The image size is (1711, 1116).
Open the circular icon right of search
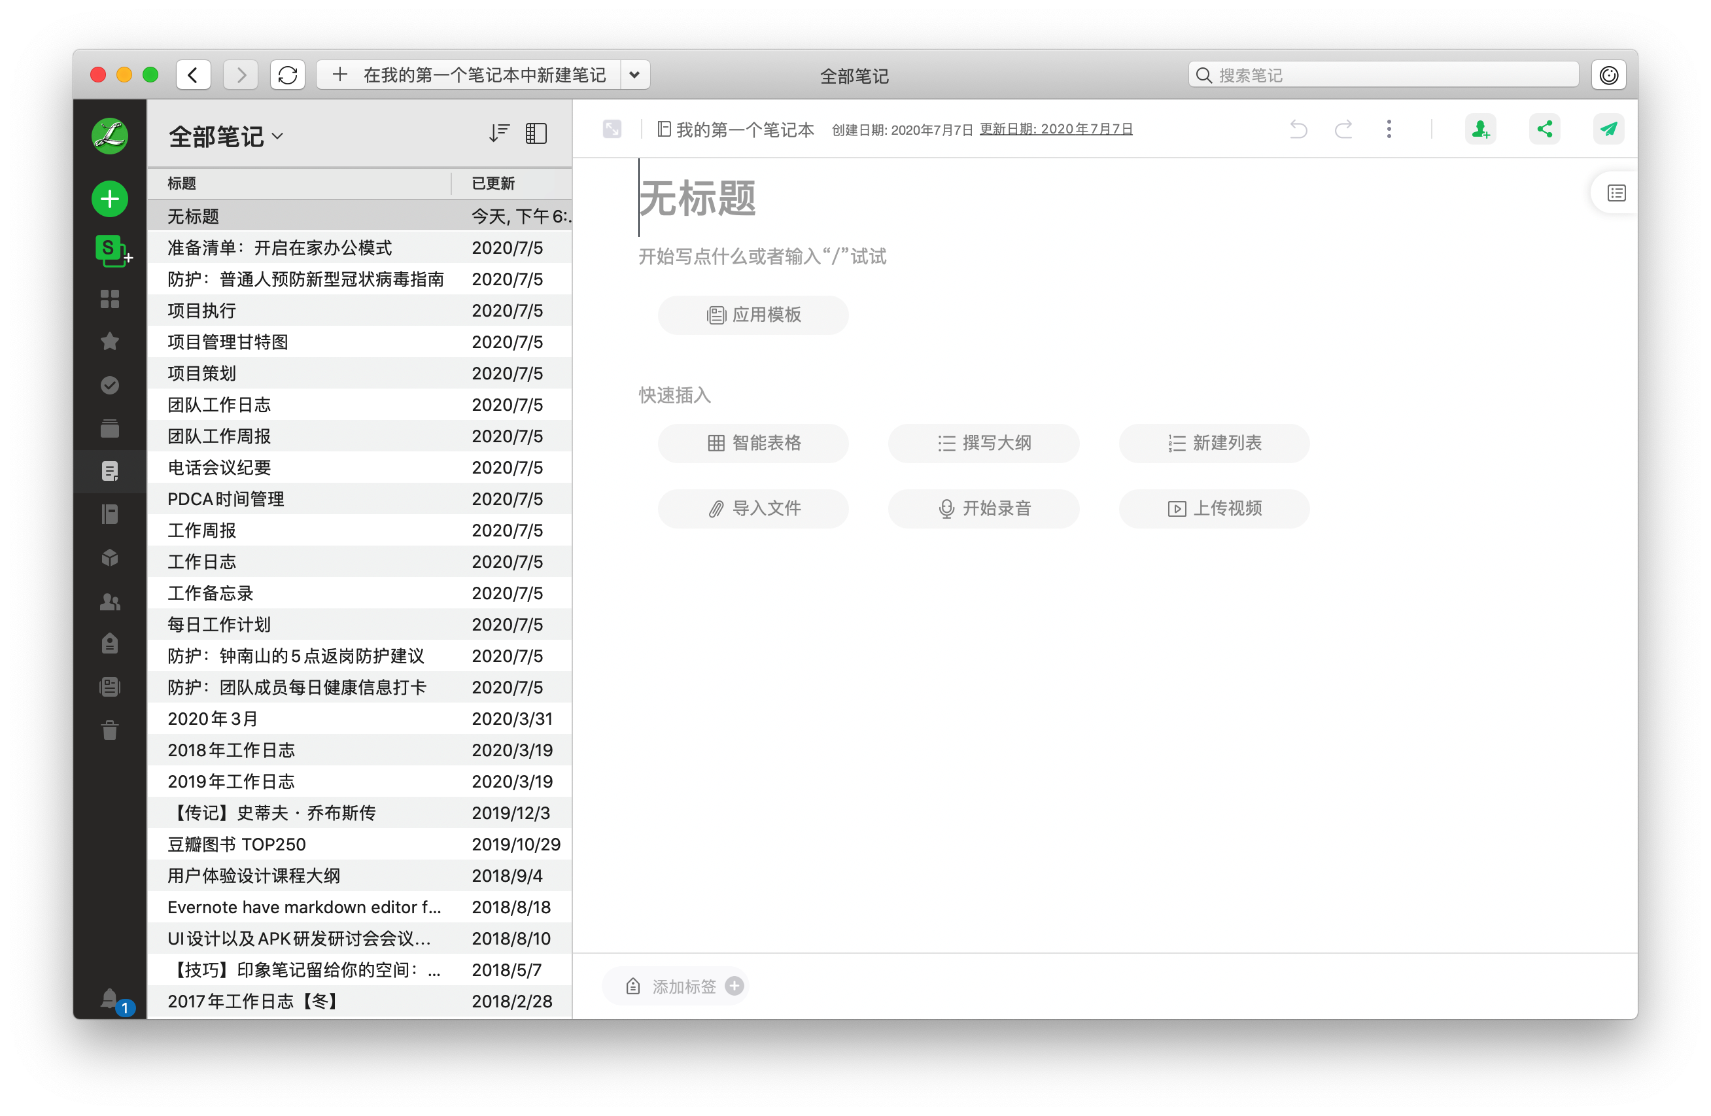tap(1608, 75)
